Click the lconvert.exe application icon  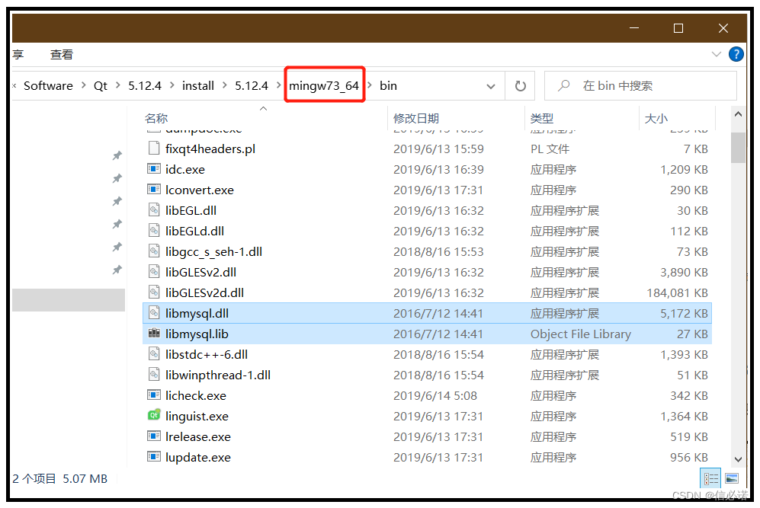point(154,190)
